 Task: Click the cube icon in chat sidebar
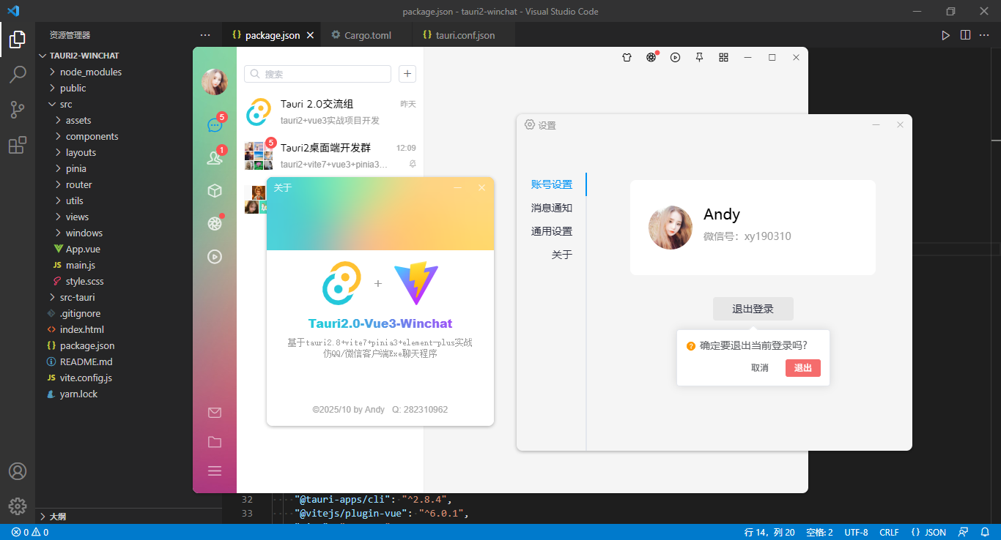tap(214, 190)
